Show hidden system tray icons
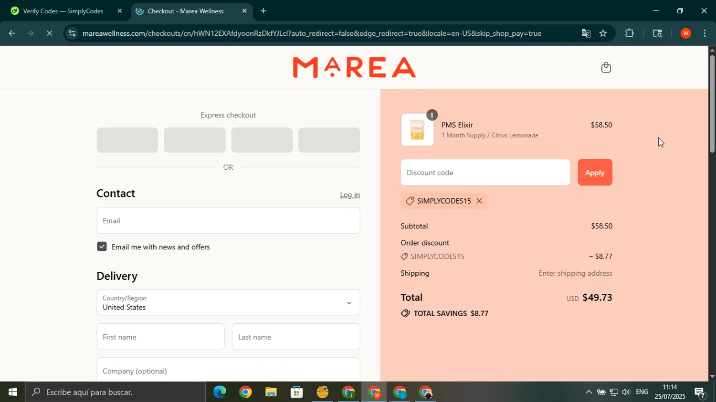Screen dimensions: 716x402 click(589, 392)
